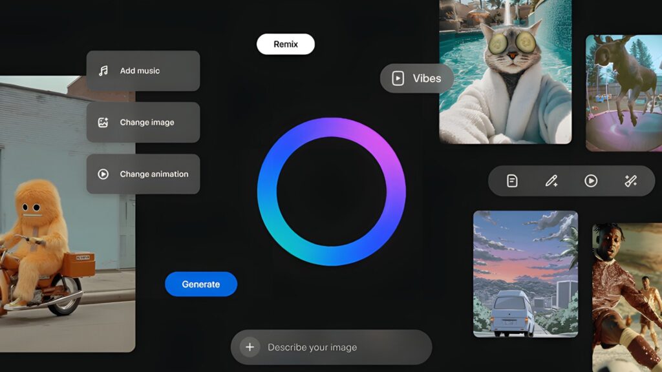This screenshot has height=372, width=662.
Task: Choose the Change animation text label
Action: [x=154, y=174]
